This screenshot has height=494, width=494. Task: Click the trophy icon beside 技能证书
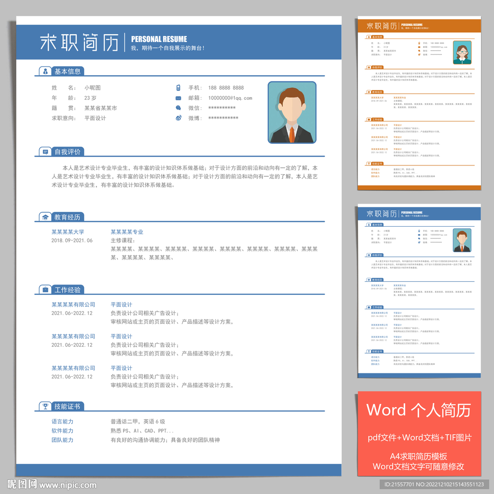click(x=45, y=406)
